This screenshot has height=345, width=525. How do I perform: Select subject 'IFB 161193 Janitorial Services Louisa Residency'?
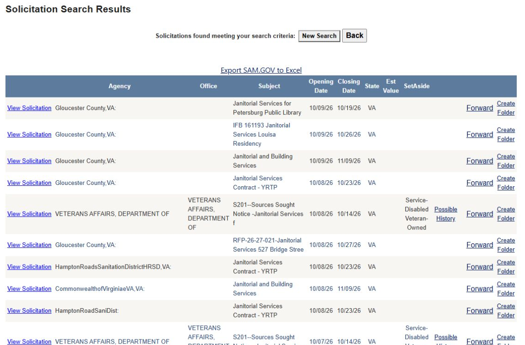(x=262, y=134)
